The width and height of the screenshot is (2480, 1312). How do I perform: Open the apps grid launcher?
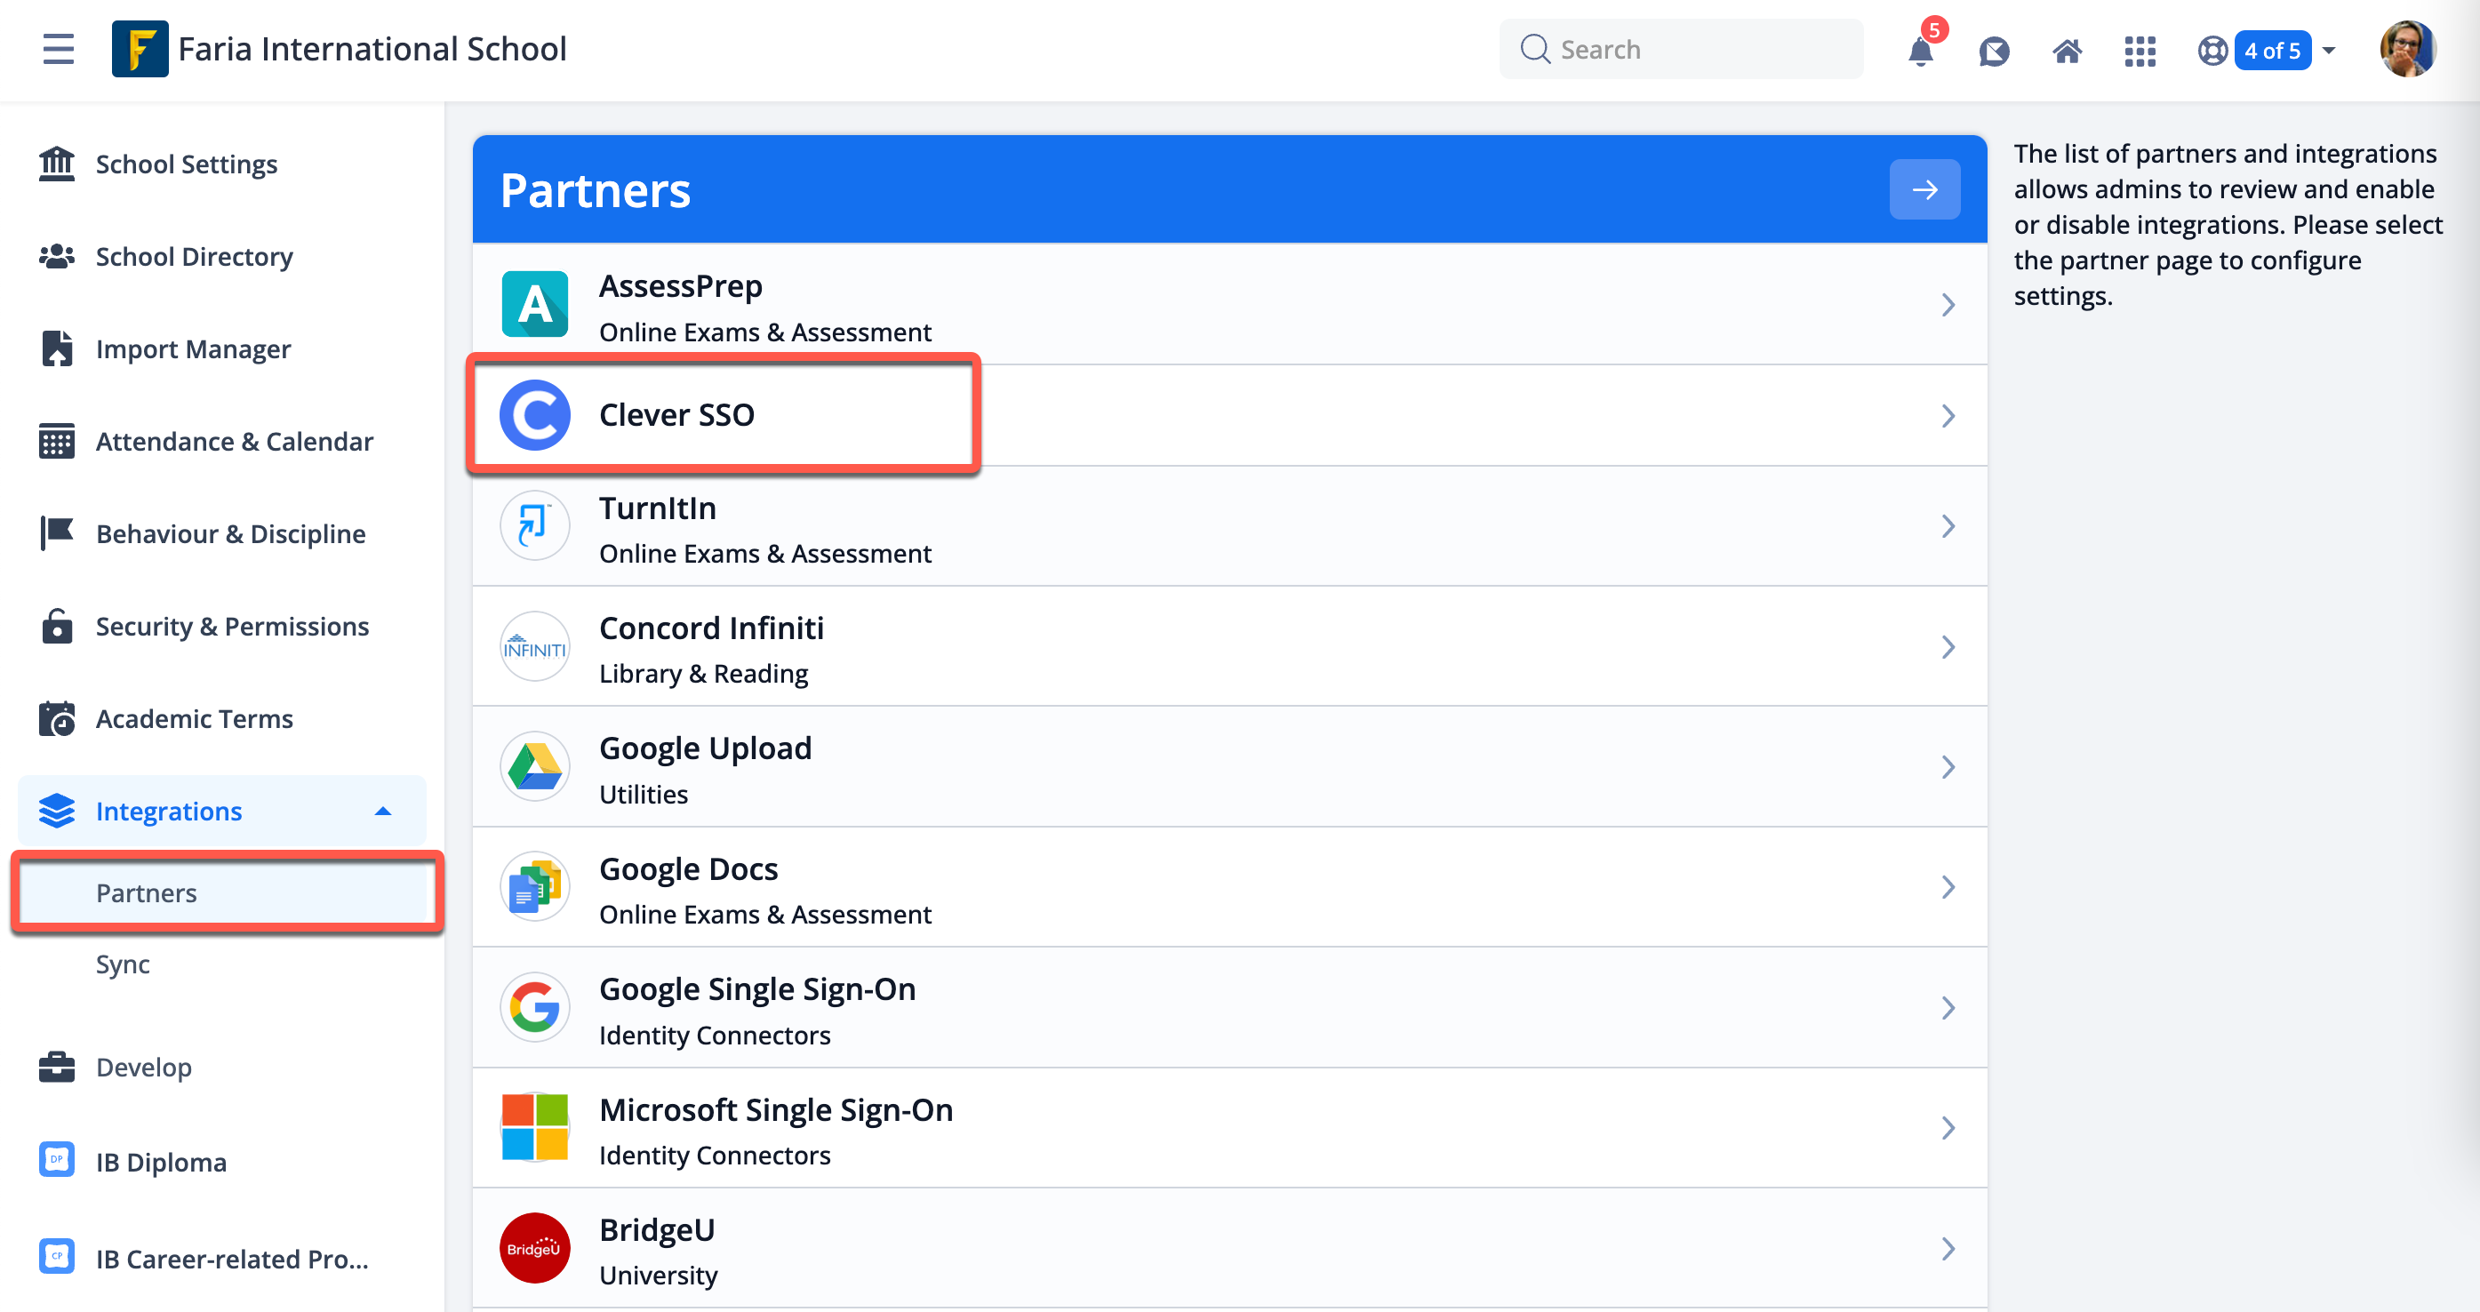coord(2140,50)
